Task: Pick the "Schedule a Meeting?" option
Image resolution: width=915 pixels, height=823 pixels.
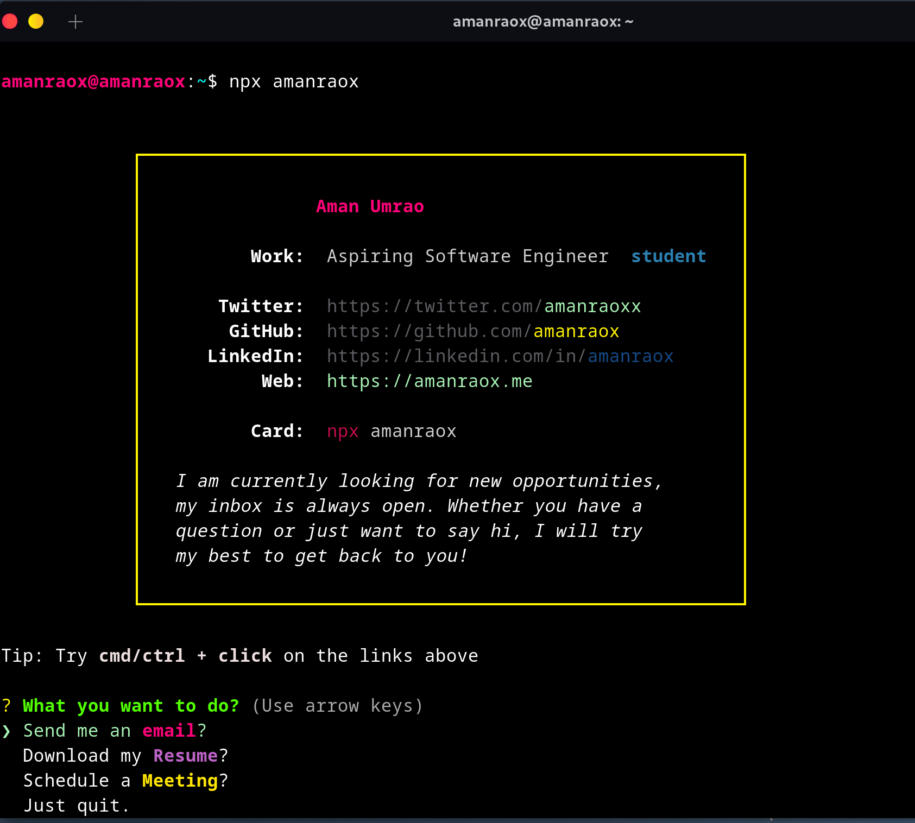Action: point(125,781)
